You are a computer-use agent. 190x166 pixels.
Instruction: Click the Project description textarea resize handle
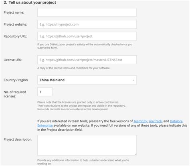click(135, 154)
